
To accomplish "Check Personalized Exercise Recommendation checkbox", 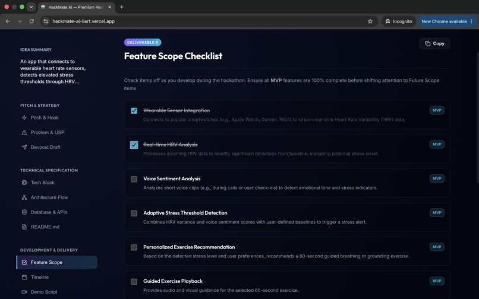I will point(134,247).
